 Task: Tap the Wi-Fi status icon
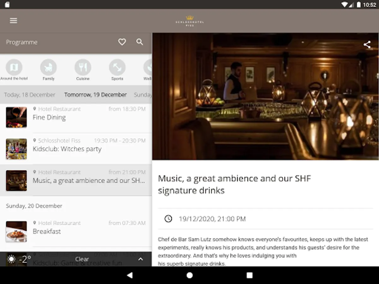click(x=345, y=5)
